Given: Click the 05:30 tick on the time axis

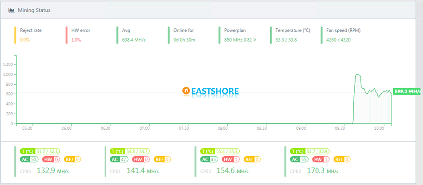Looking at the screenshot, I should click(28, 129).
